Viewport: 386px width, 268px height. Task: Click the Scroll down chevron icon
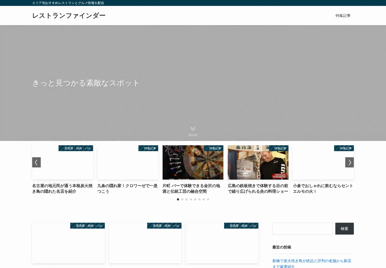click(x=193, y=129)
